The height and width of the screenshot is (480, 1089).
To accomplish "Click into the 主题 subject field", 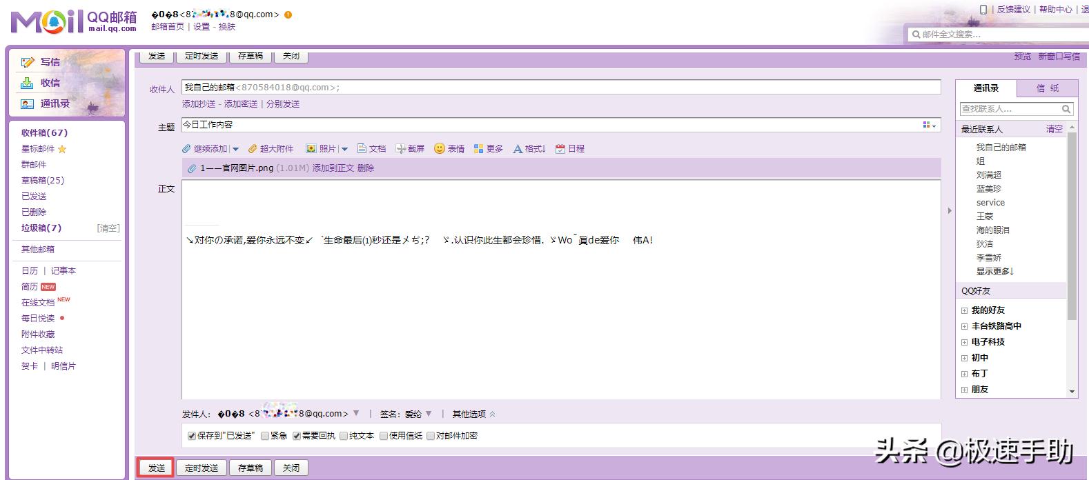I will point(561,125).
